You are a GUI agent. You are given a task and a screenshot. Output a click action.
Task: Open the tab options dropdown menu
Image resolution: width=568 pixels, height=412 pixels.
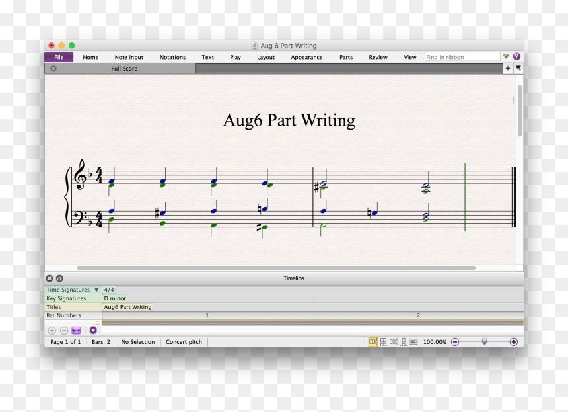[x=518, y=68]
